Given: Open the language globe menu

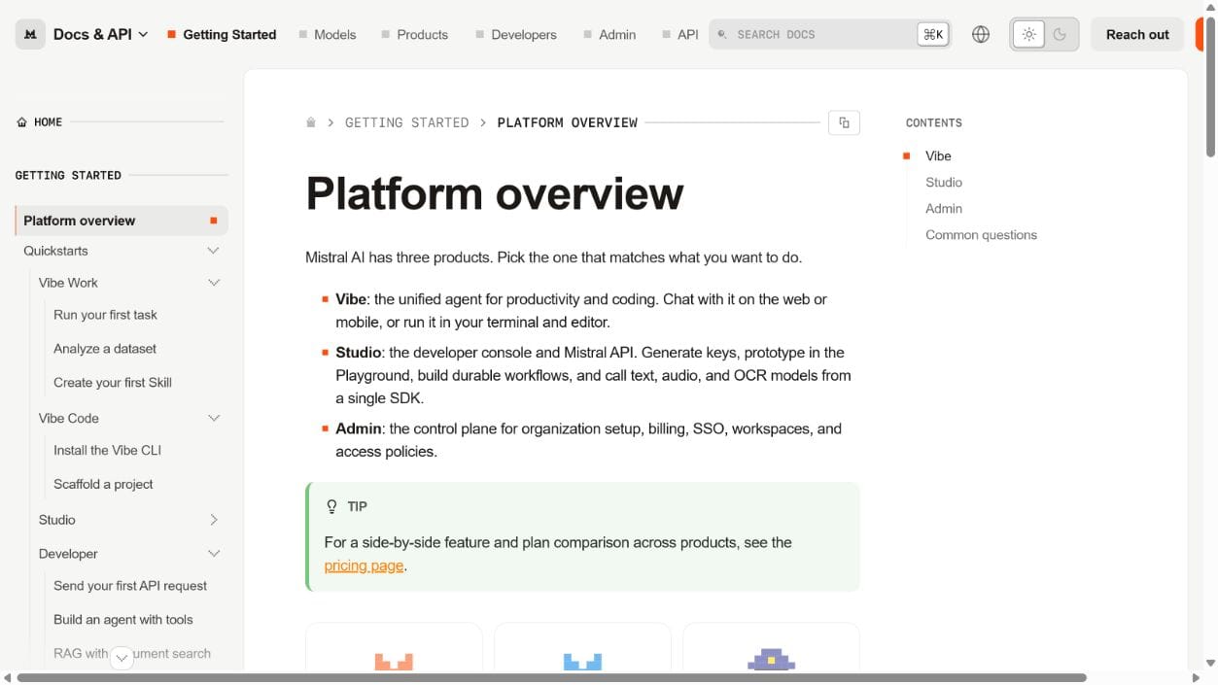Looking at the screenshot, I should (981, 34).
